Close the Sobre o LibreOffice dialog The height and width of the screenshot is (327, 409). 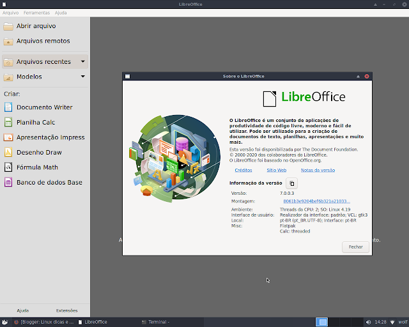[367, 77]
